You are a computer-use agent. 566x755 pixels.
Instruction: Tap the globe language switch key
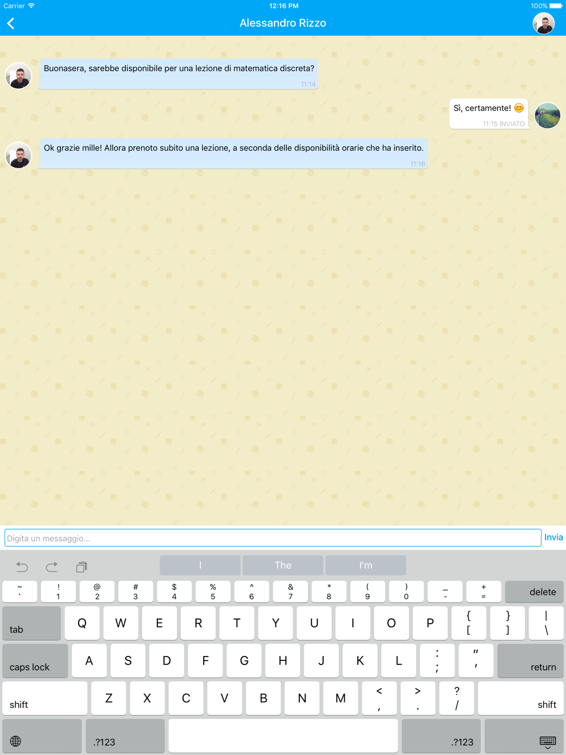42,736
